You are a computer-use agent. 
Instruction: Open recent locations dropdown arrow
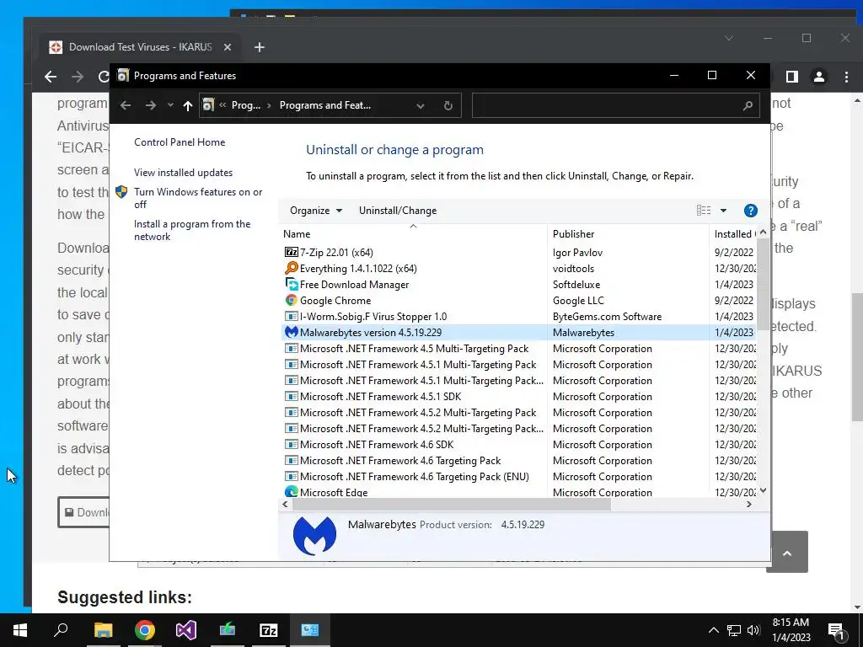coord(170,105)
